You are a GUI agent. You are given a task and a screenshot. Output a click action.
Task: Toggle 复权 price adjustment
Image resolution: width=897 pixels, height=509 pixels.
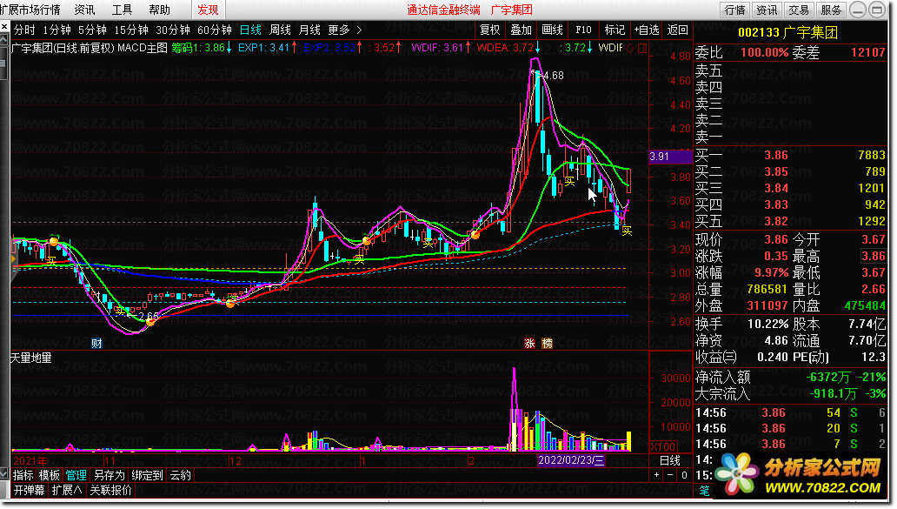489,30
